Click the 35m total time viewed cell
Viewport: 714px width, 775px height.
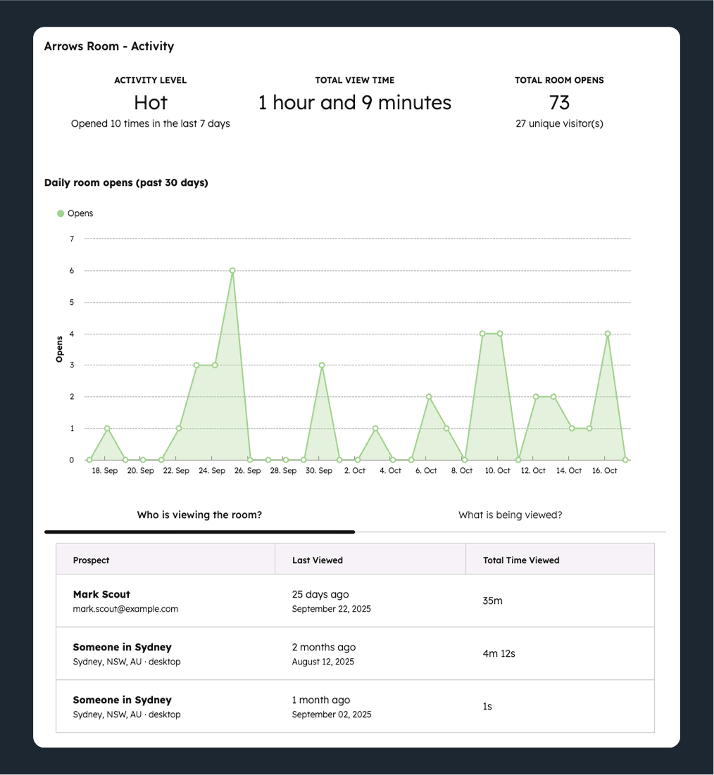click(x=492, y=601)
